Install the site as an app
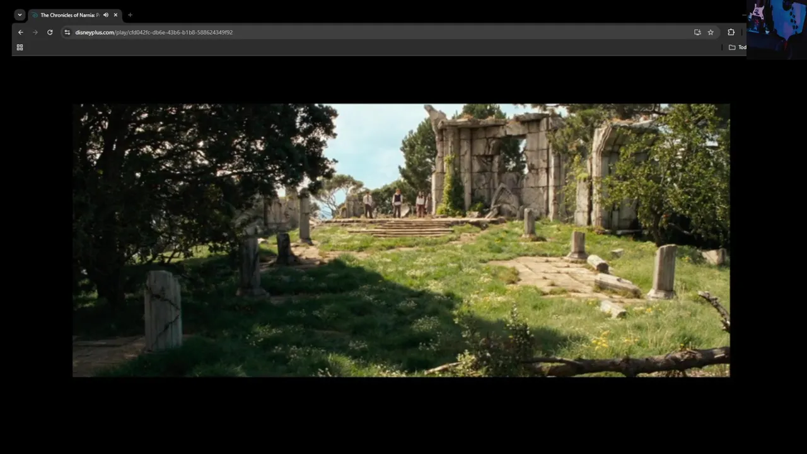 [x=697, y=32]
